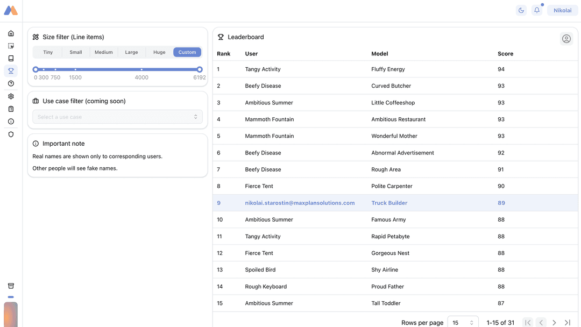This screenshot has height=327, width=581.
Task: Click the user circle icon in Leaderboard header
Action: 566,39
